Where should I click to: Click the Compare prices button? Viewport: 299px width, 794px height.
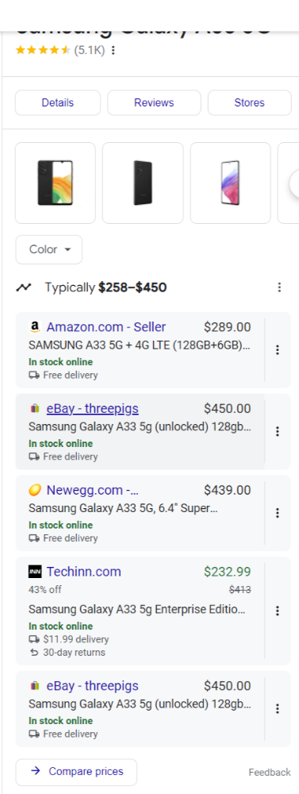coord(76,772)
